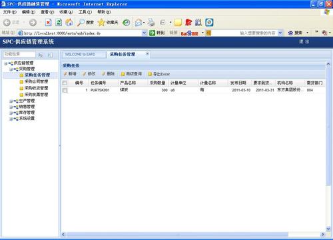This screenshot has height=240, width=333.
Task: Select the last item under 采购管理
Action: point(36,95)
